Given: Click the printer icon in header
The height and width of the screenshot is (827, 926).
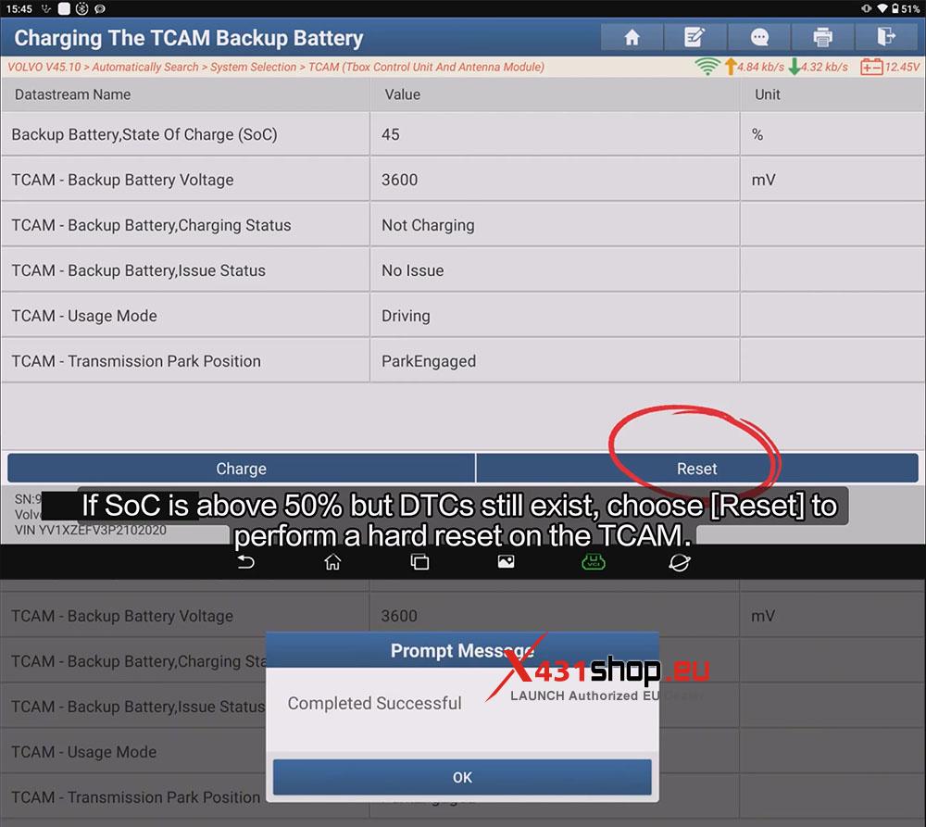Looking at the screenshot, I should (x=822, y=37).
